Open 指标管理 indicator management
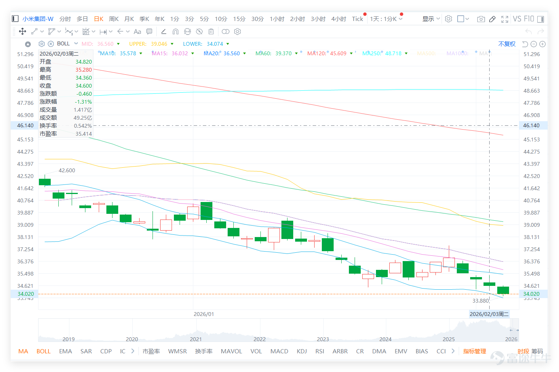Screen dimensions: 559x372 pyautogui.click(x=475, y=351)
